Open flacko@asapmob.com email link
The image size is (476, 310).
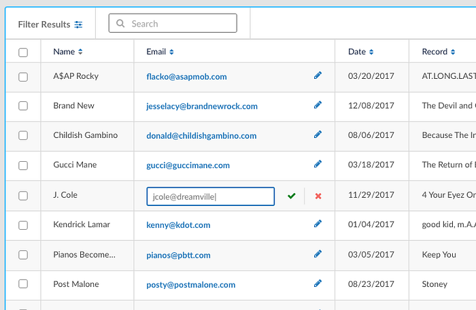click(x=186, y=77)
